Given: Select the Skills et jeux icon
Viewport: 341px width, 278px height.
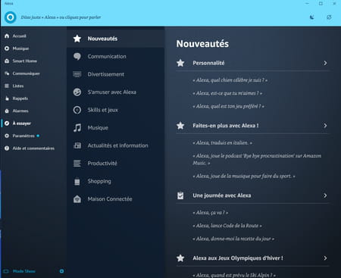Looking at the screenshot, I should point(77,110).
